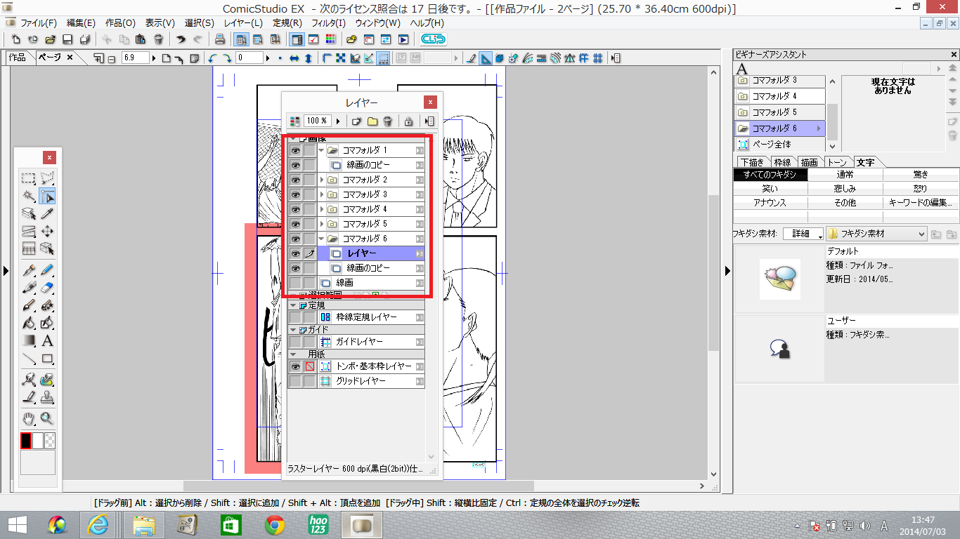Click the print icon in toolbar

[x=219, y=39]
